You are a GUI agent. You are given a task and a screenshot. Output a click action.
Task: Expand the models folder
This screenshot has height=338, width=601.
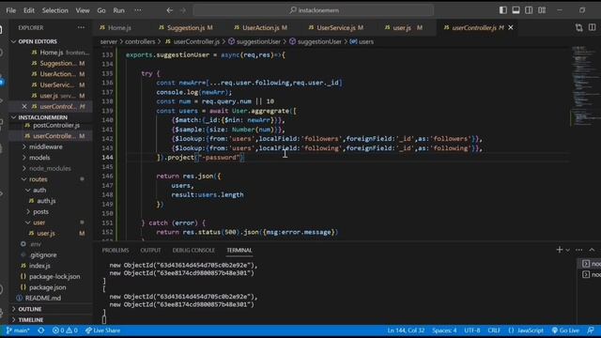click(39, 158)
